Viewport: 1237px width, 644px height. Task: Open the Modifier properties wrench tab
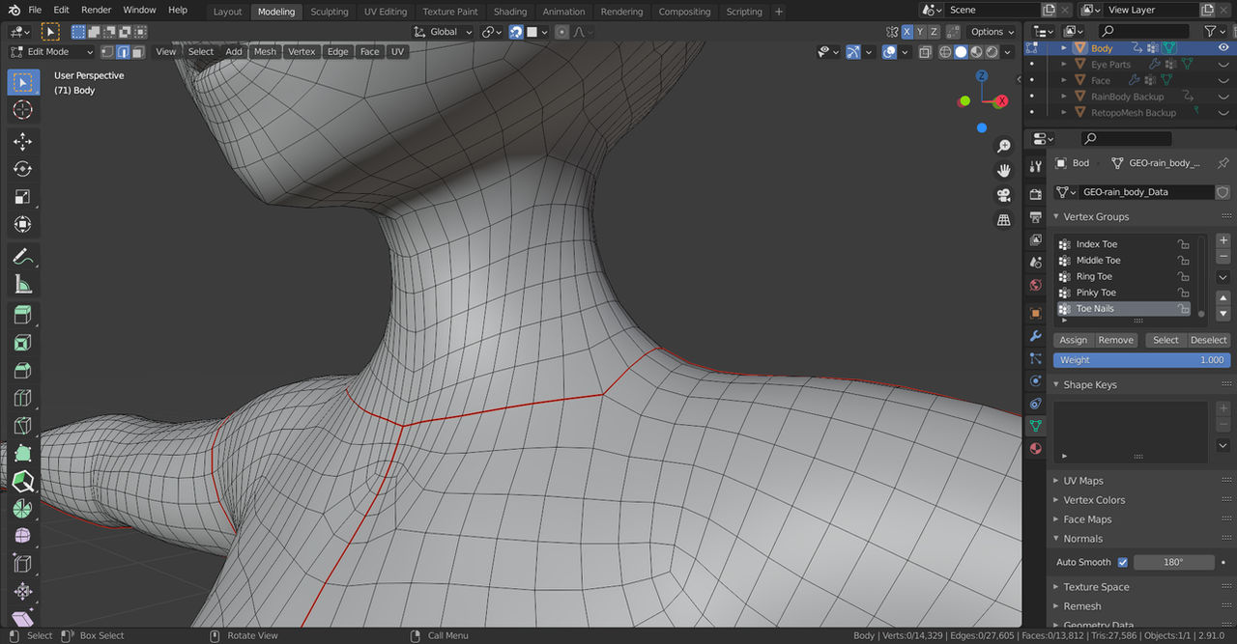coord(1035,336)
